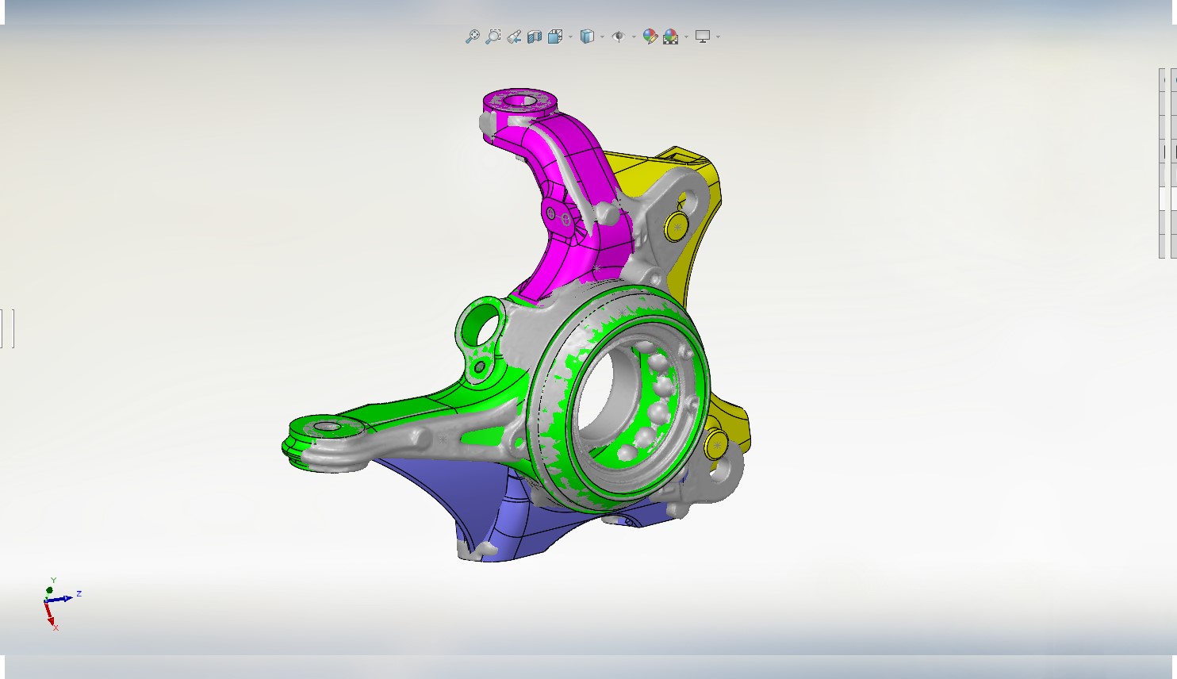
Task: Click the View Settings monitor icon
Action: click(x=703, y=36)
